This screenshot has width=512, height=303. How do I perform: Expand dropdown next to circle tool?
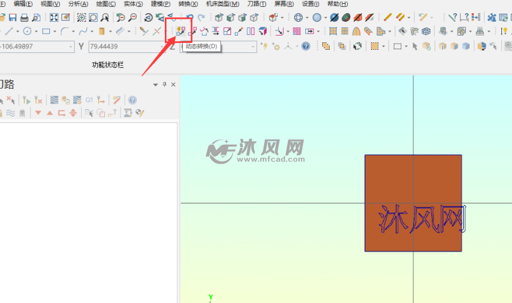(36, 32)
